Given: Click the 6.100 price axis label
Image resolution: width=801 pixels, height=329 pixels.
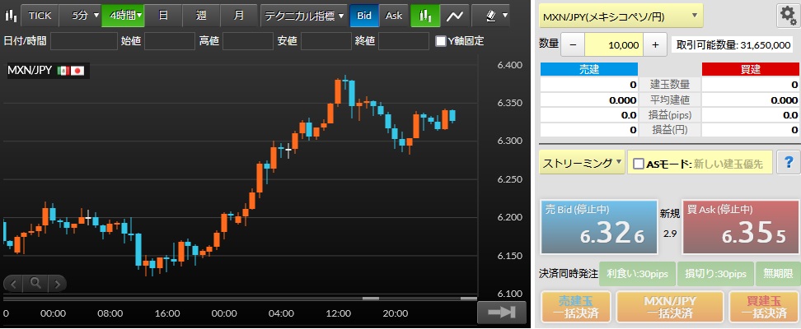Looking at the screenshot, I should point(508,294).
